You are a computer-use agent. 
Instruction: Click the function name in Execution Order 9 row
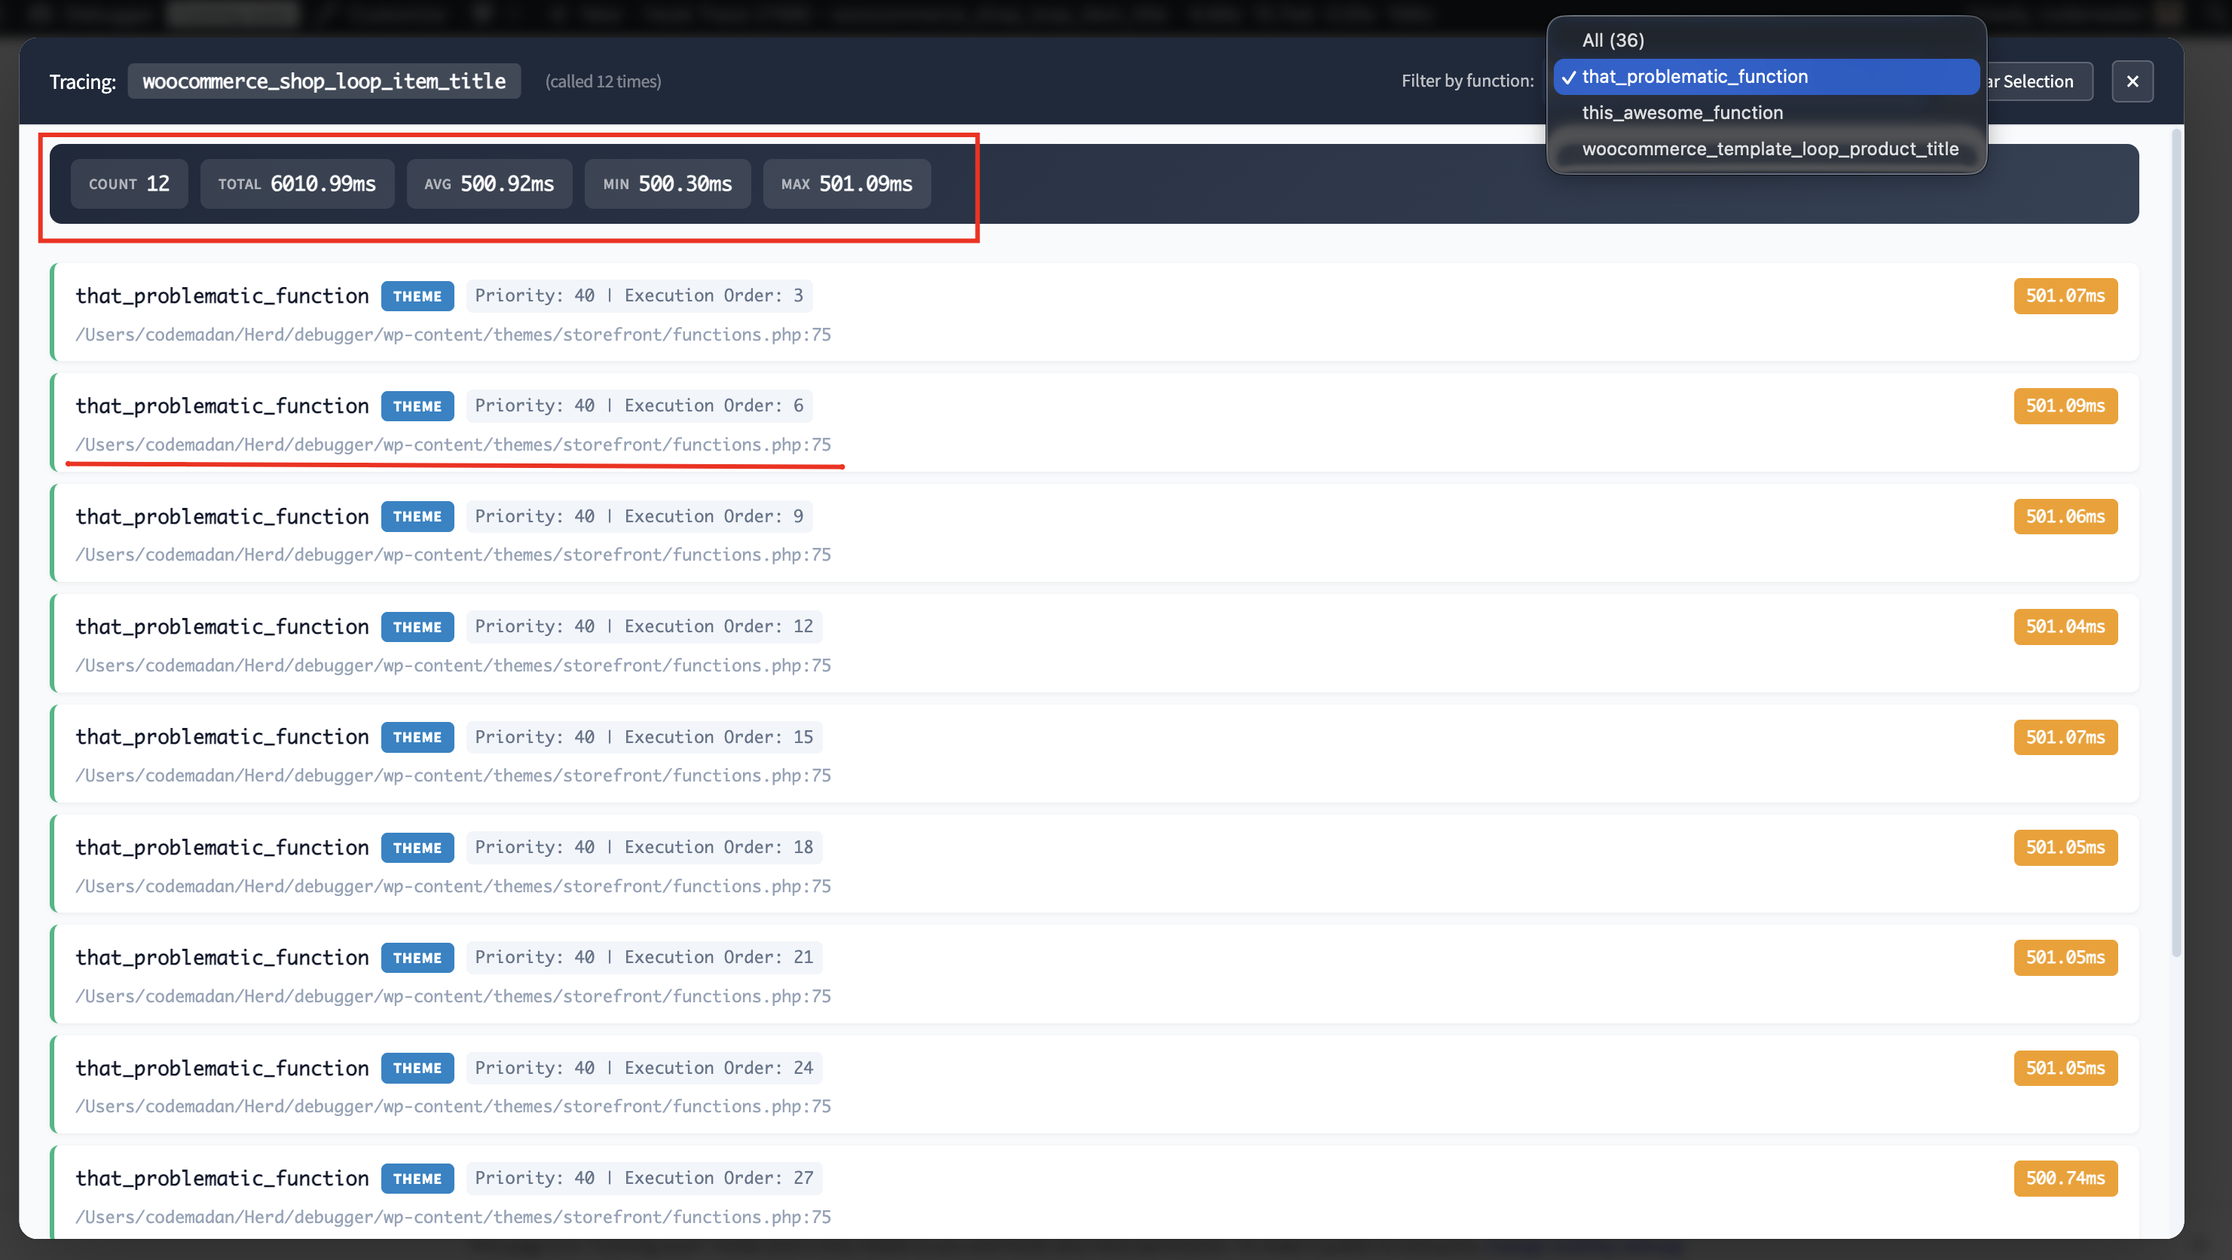click(222, 516)
